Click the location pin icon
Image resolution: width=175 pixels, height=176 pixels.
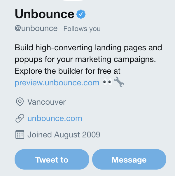(20, 102)
